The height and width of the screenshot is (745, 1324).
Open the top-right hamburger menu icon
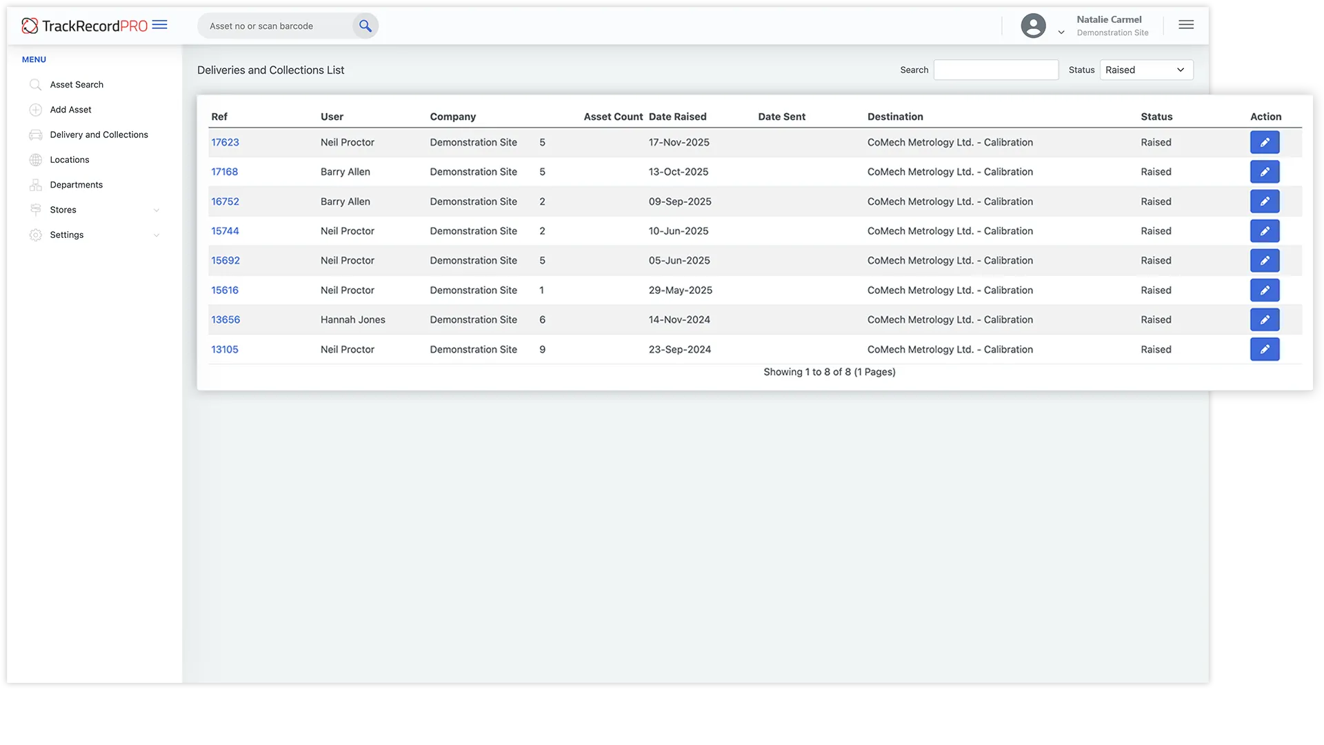coord(1186,25)
